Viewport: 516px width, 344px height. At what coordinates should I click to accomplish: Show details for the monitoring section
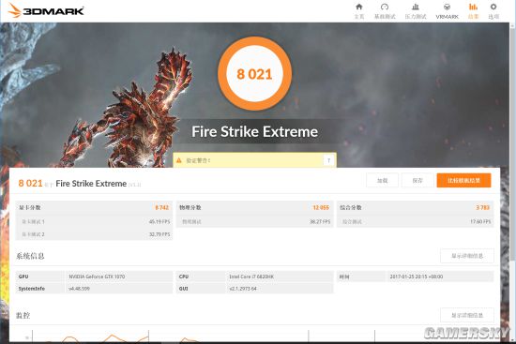(x=467, y=315)
